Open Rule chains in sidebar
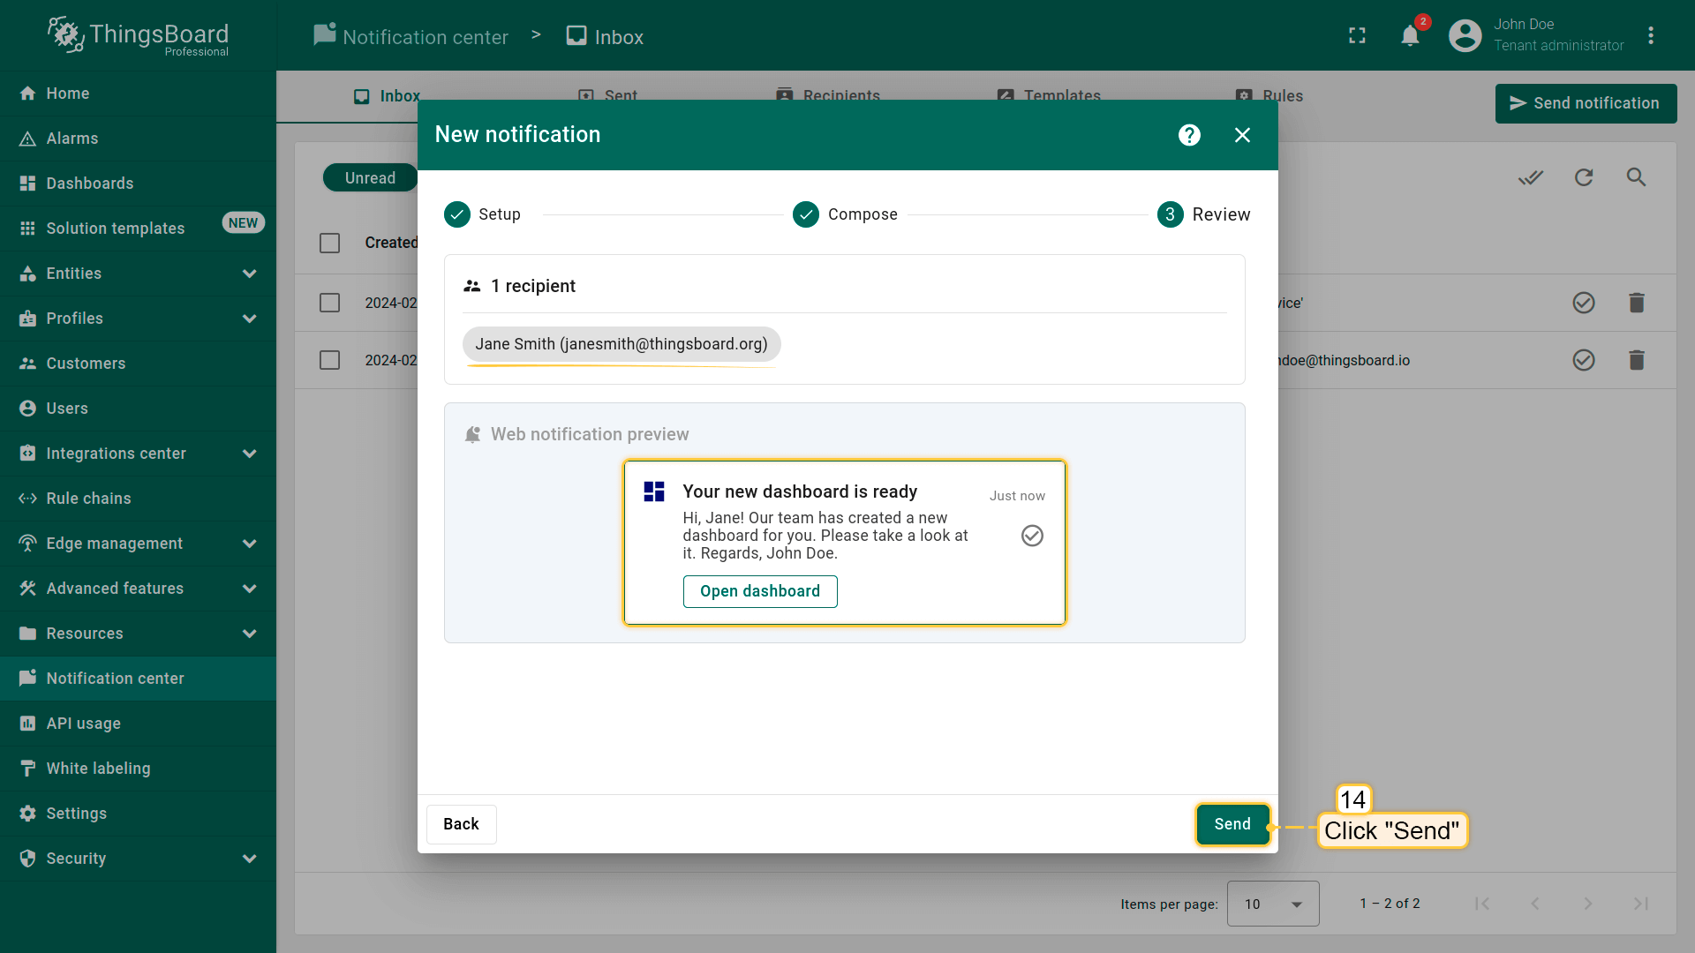The image size is (1695, 953). (88, 499)
